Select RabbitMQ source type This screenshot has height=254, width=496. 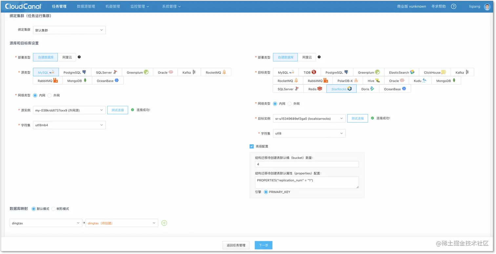(48, 80)
